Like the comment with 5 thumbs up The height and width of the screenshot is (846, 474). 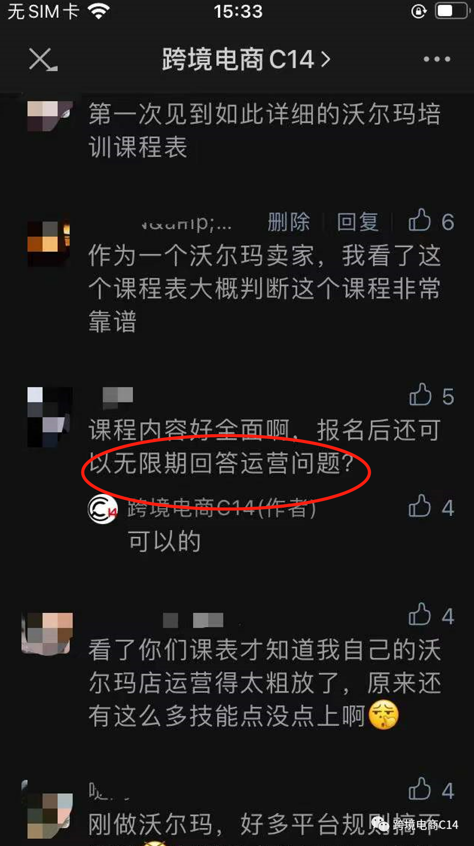click(431, 396)
